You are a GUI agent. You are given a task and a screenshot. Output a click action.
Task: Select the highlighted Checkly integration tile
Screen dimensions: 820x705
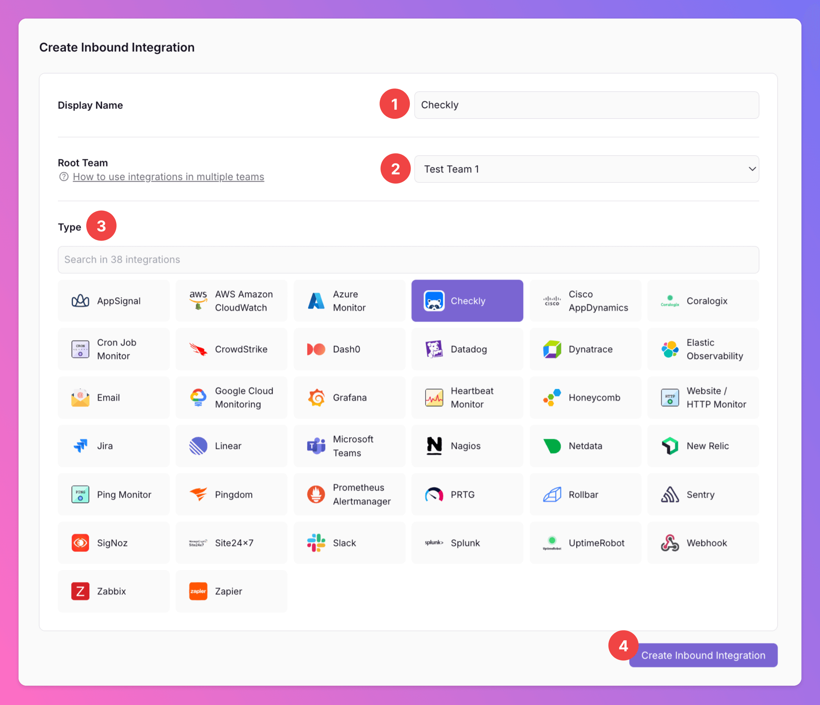pos(467,301)
